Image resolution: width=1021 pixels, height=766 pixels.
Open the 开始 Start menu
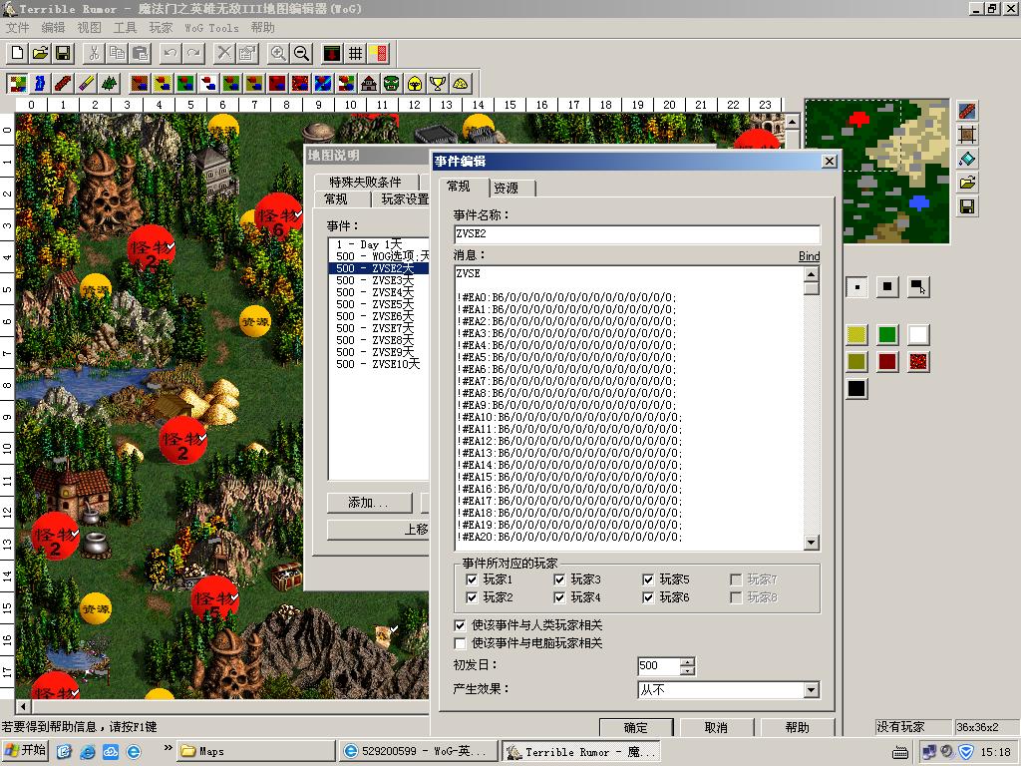coord(25,751)
